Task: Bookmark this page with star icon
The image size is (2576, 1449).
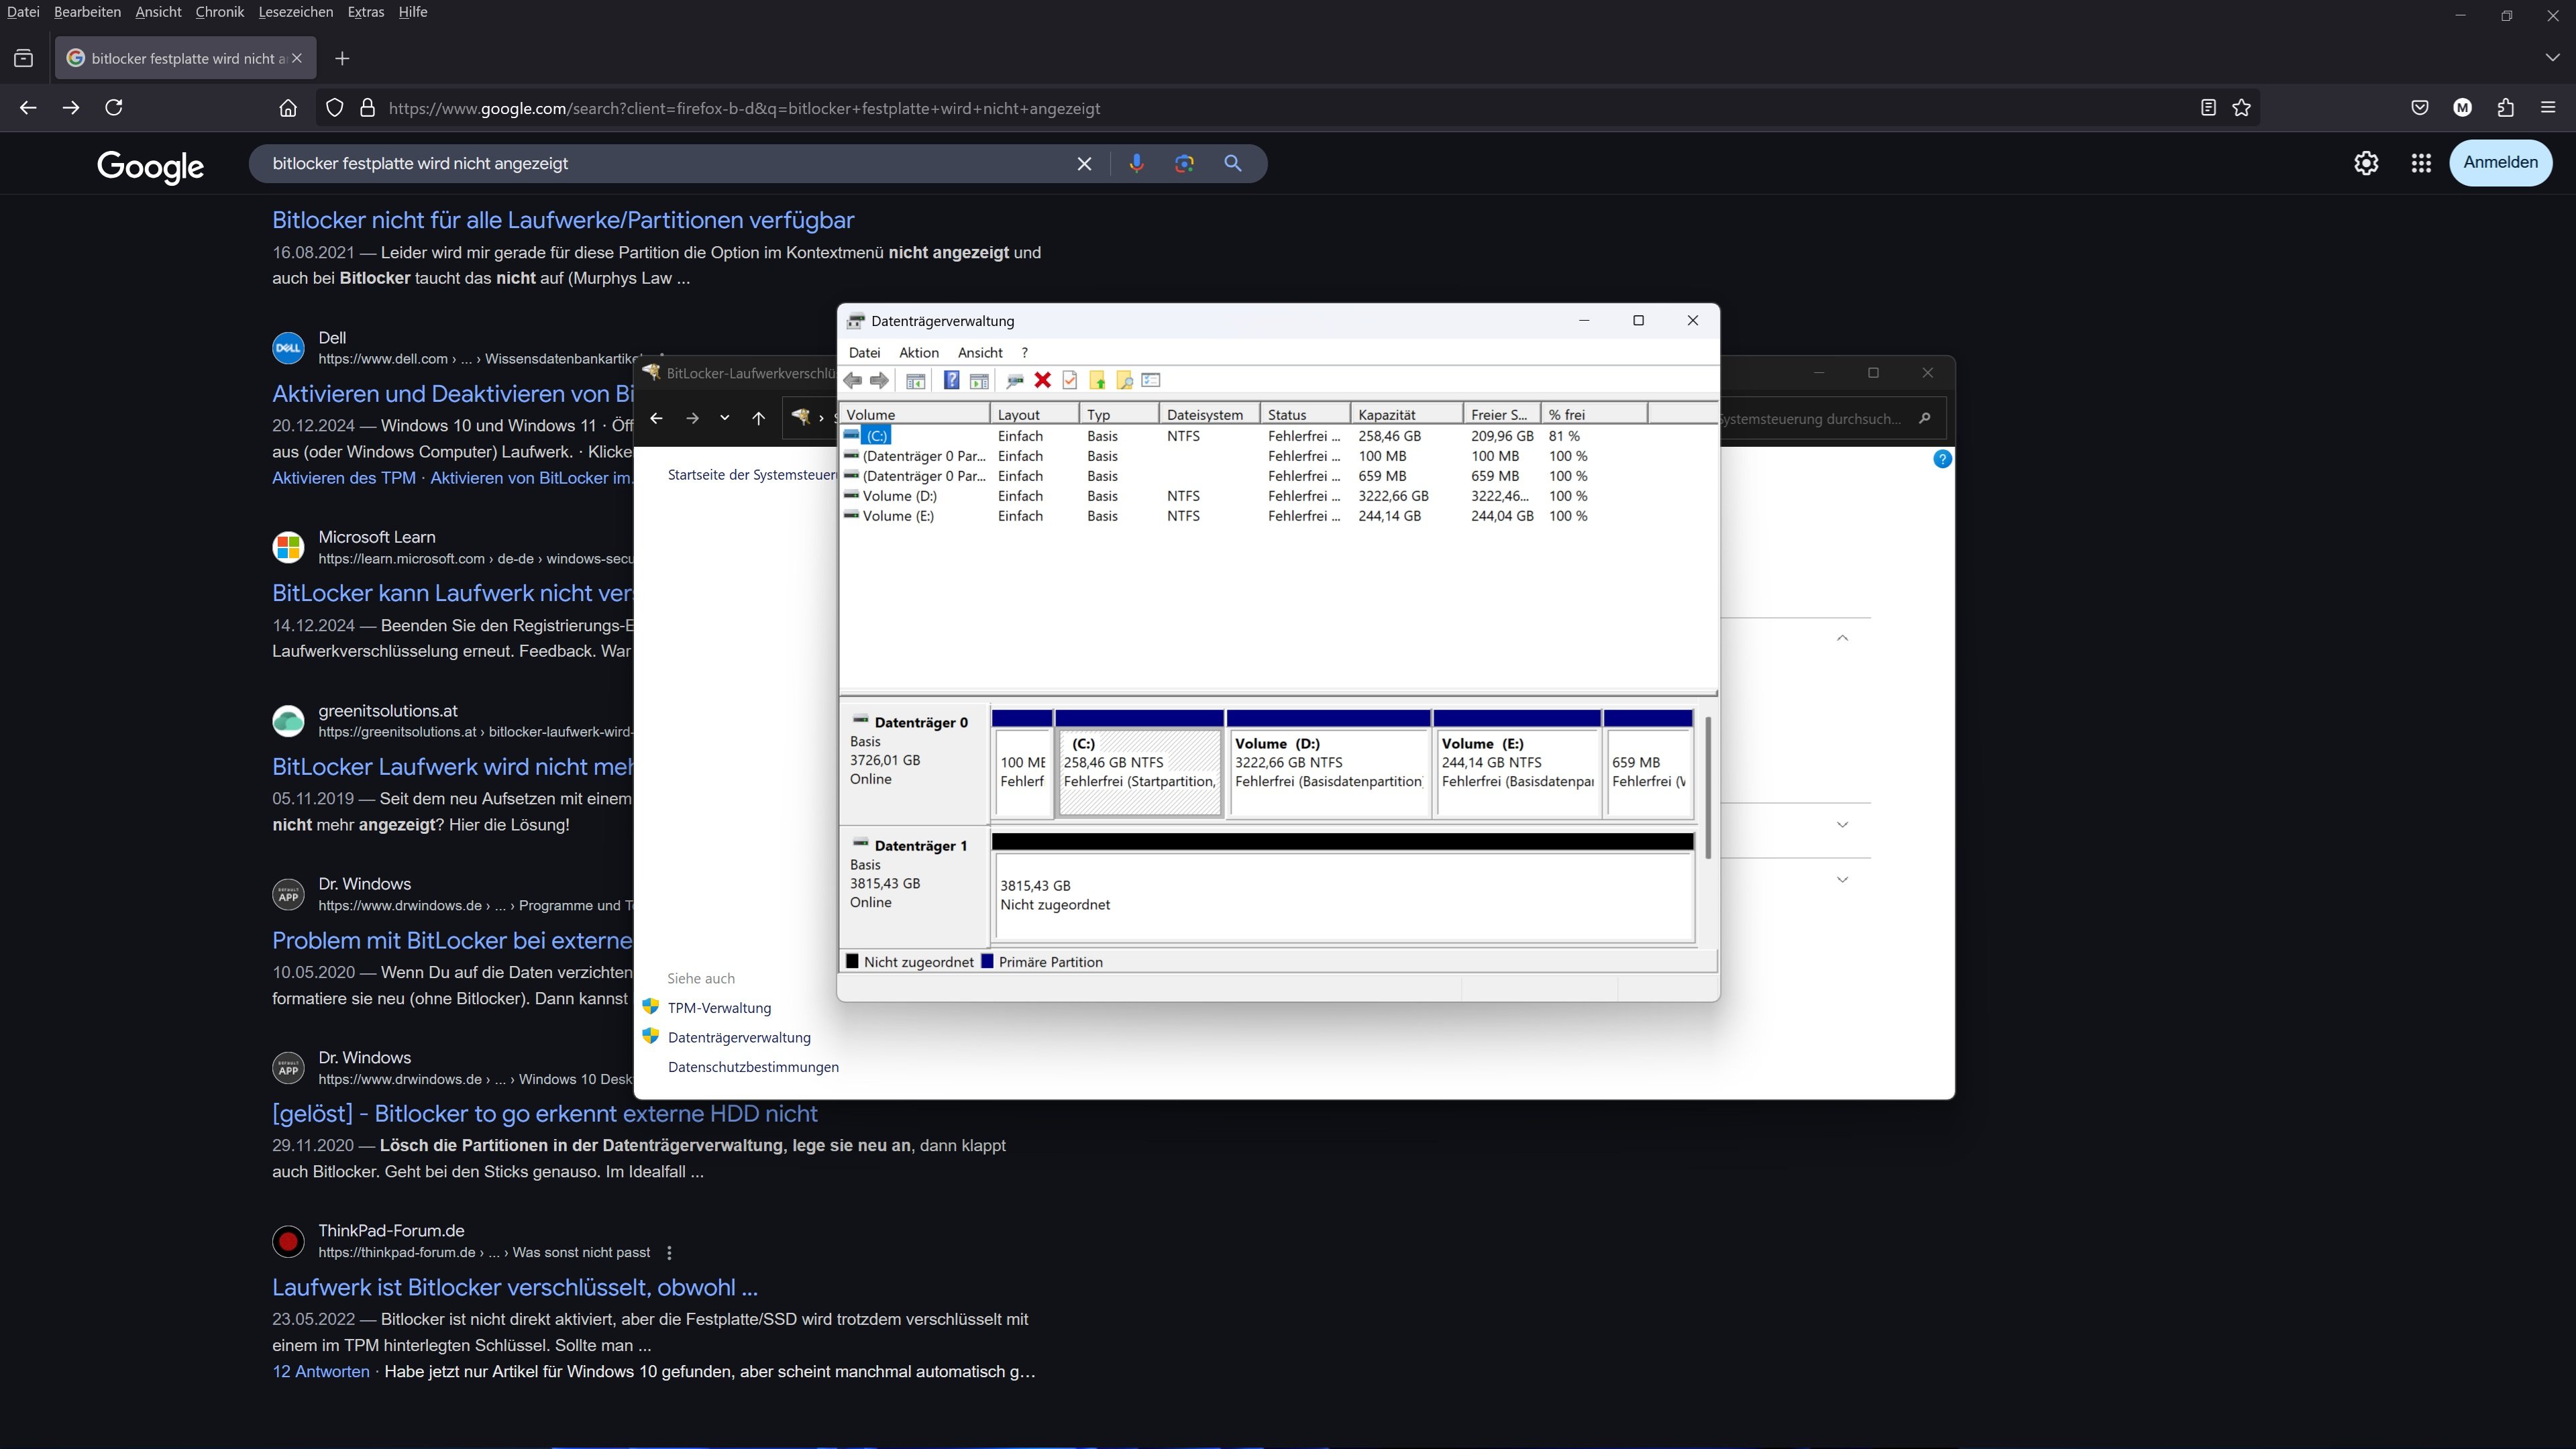Action: coord(2241,108)
